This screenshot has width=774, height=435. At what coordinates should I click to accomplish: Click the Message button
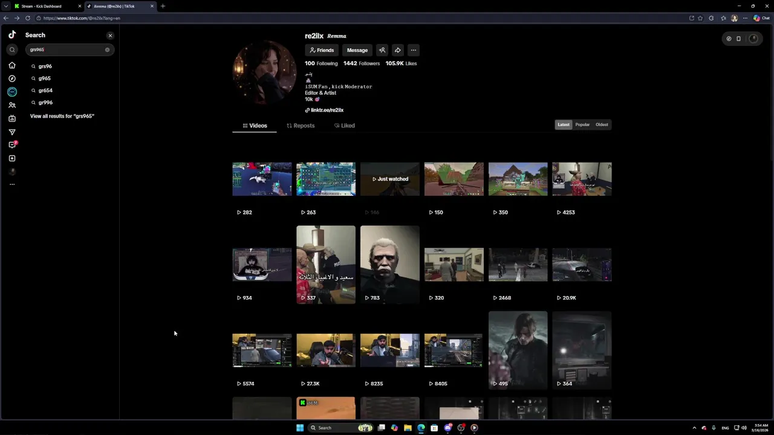coord(357,50)
